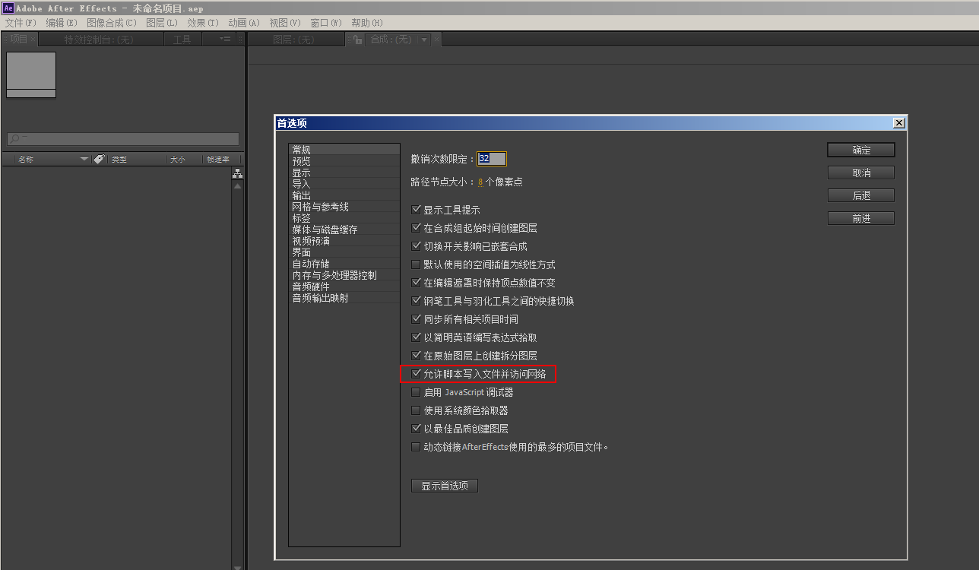Click the magnifier icon in Project search

[x=14, y=139]
